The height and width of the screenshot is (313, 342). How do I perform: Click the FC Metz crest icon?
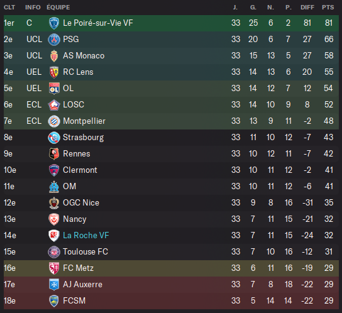click(x=54, y=268)
